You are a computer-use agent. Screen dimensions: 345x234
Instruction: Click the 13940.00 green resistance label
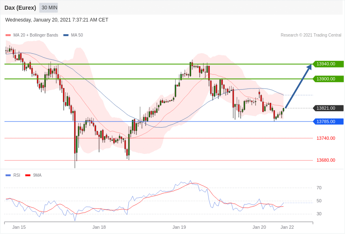pos(328,64)
